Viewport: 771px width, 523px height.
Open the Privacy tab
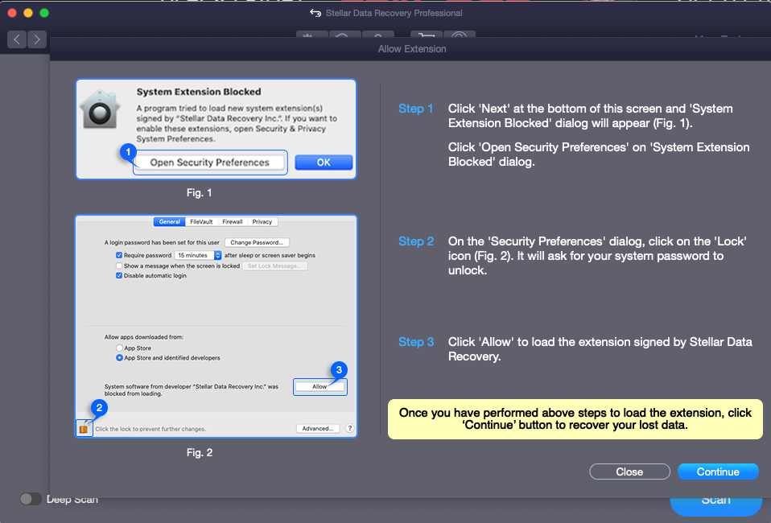pyautogui.click(x=262, y=222)
